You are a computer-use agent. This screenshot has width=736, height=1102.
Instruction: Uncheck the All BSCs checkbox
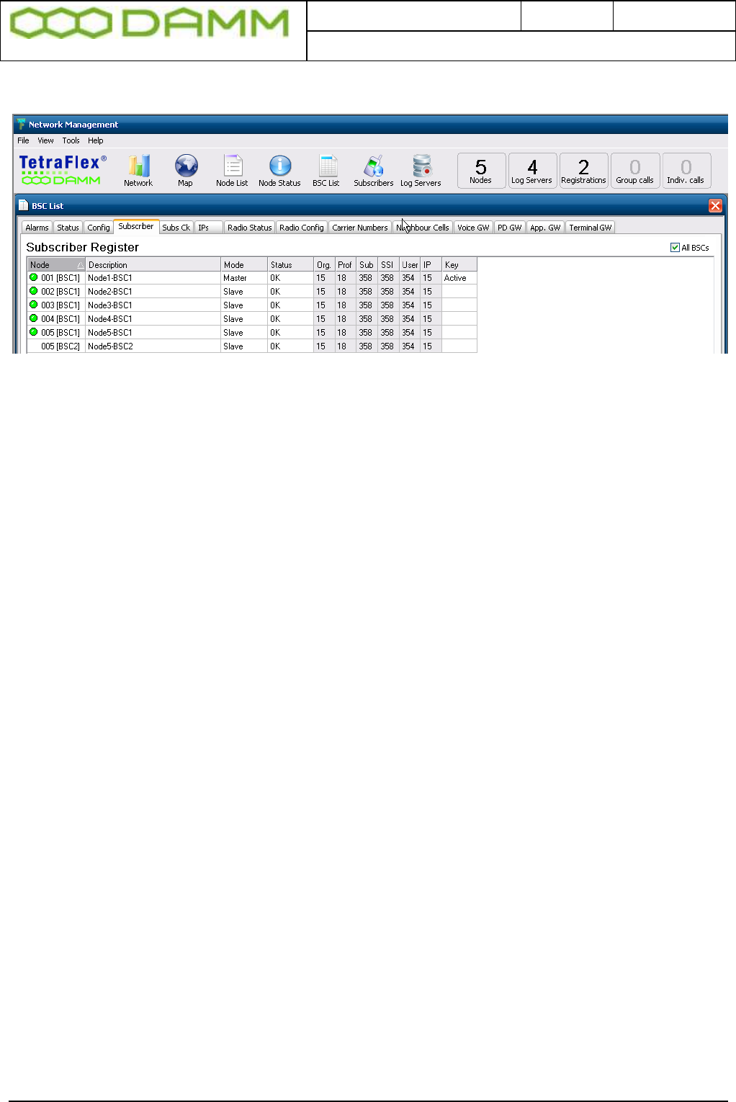tap(675, 247)
